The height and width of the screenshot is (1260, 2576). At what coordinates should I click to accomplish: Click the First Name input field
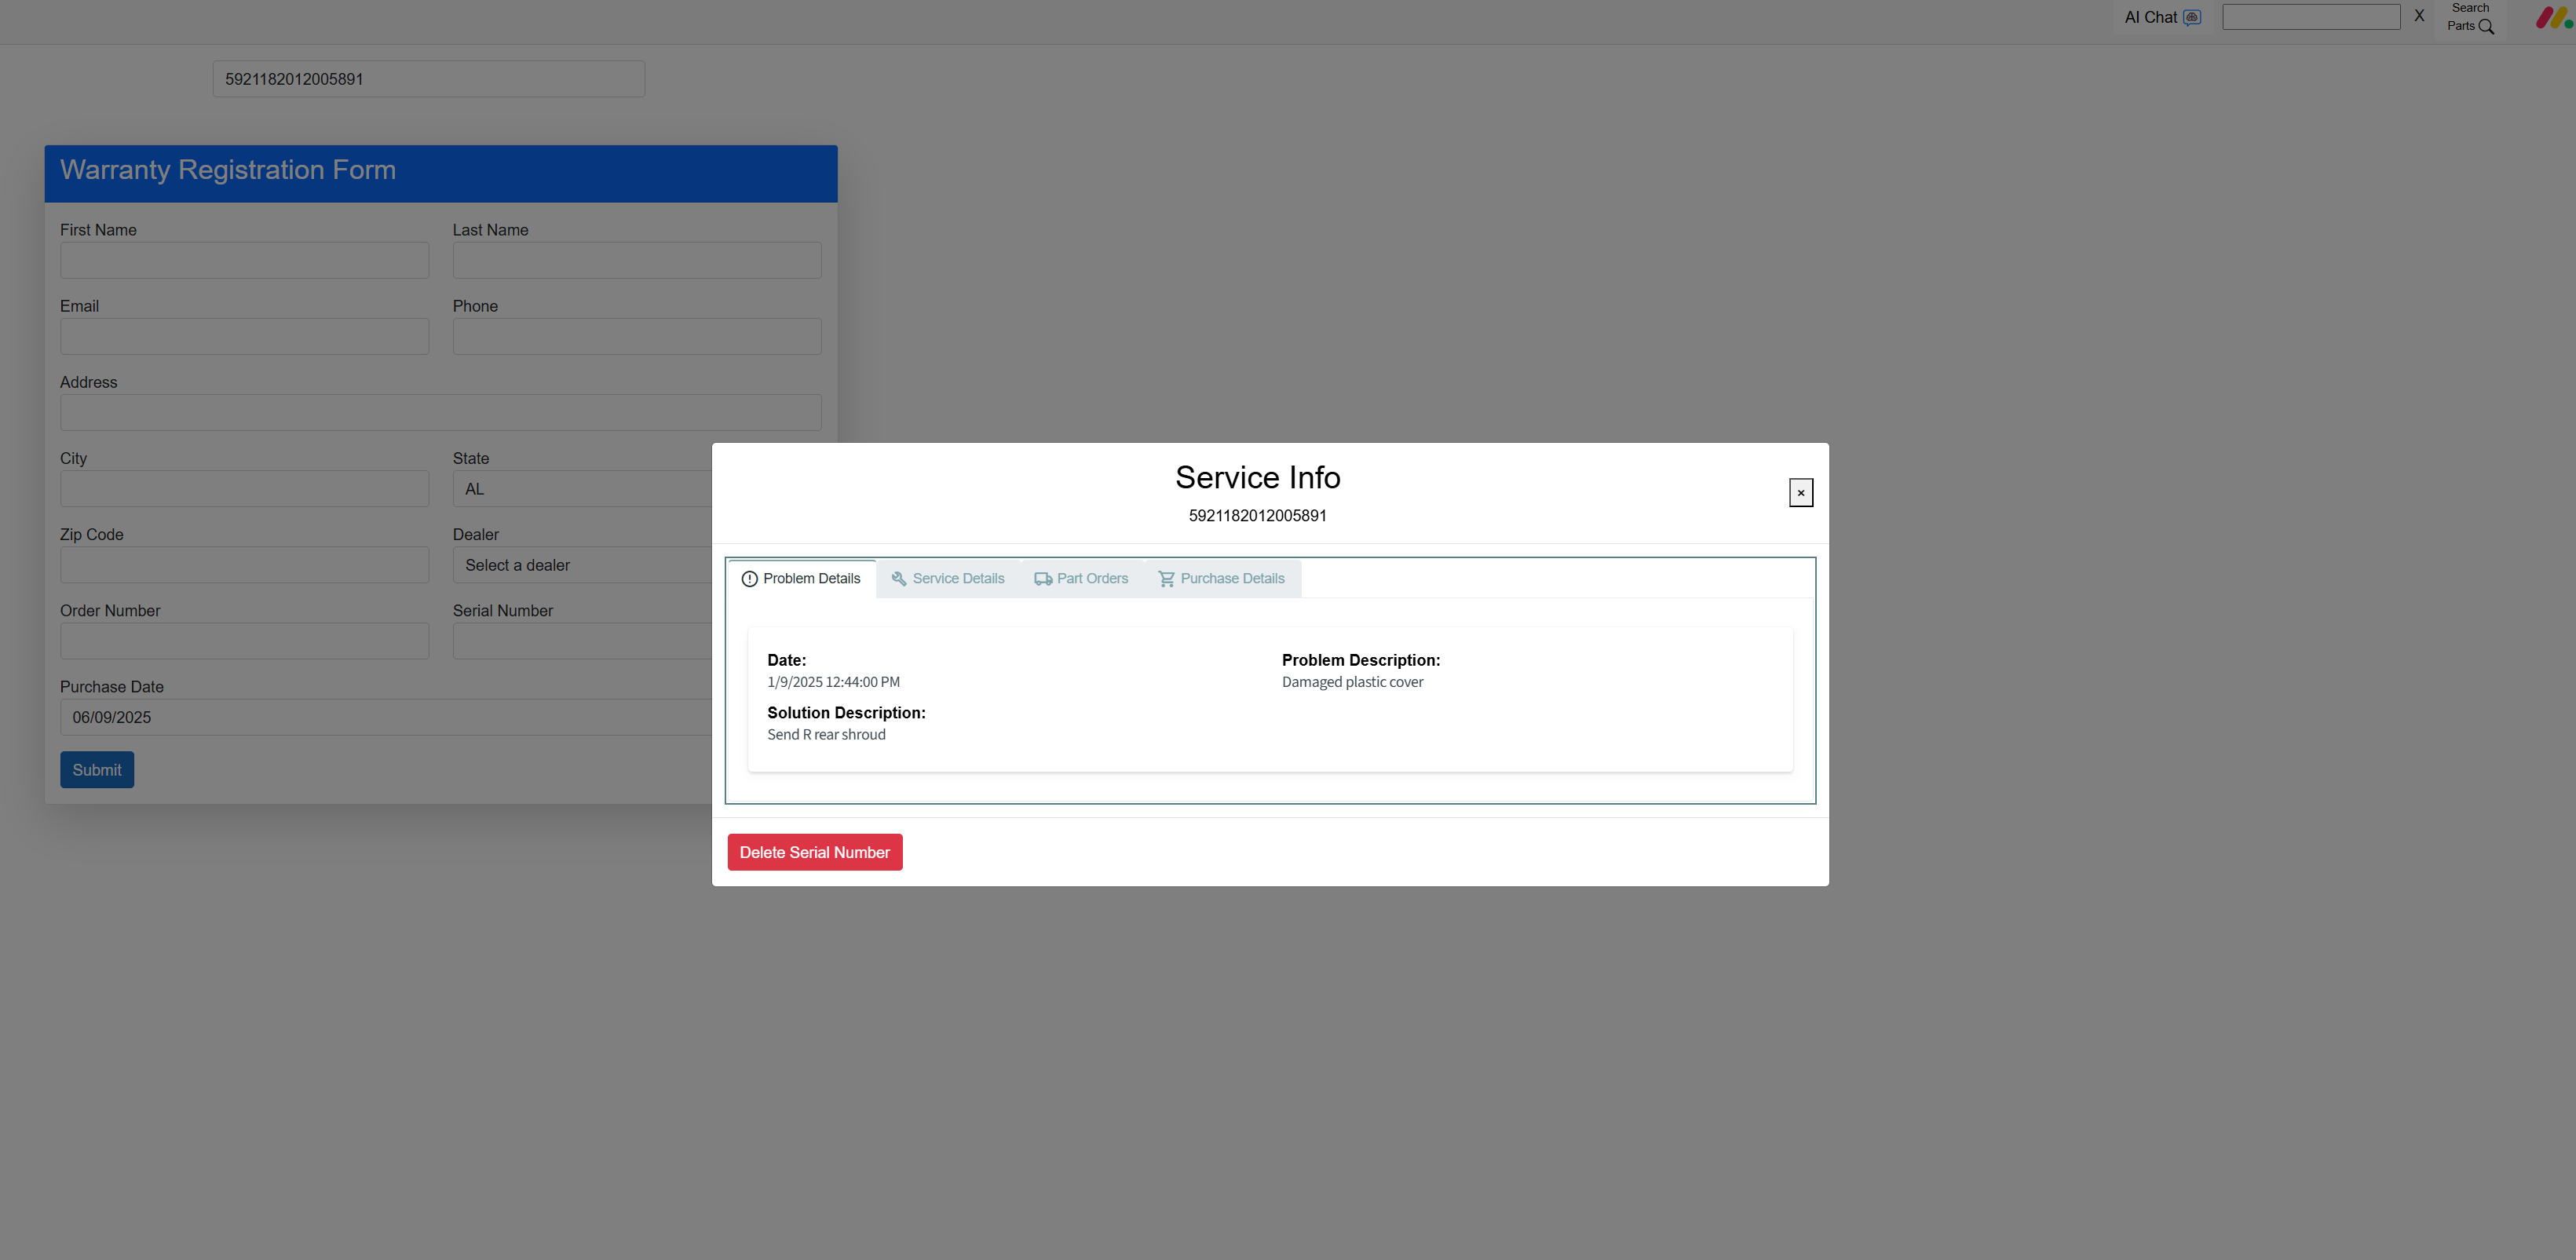[244, 260]
